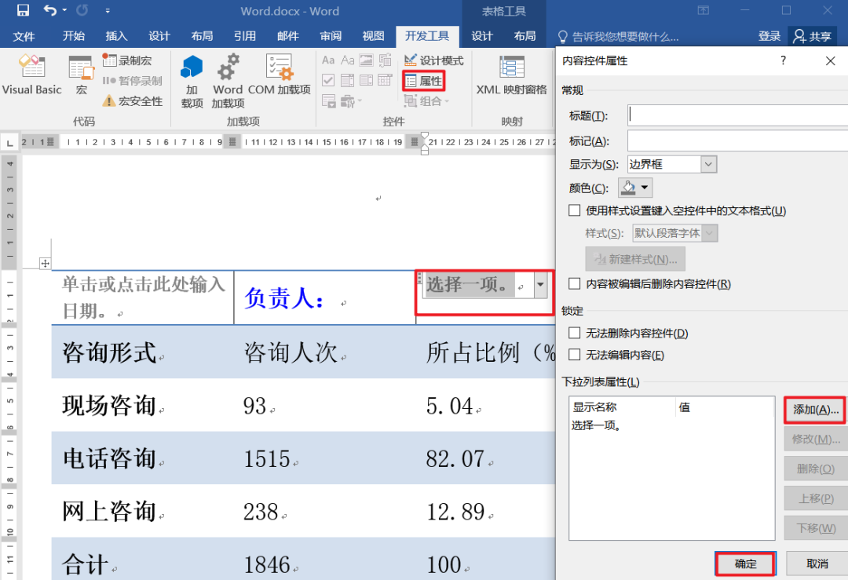Click 属性 properties button in ribbon
This screenshot has width=848, height=580.
(x=424, y=81)
